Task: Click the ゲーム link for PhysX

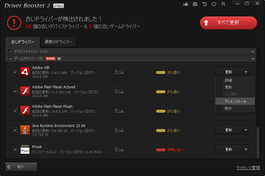Action: 119,150
